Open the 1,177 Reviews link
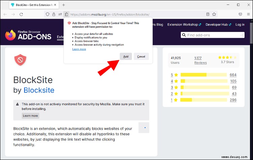253x160 pixels. (200, 60)
